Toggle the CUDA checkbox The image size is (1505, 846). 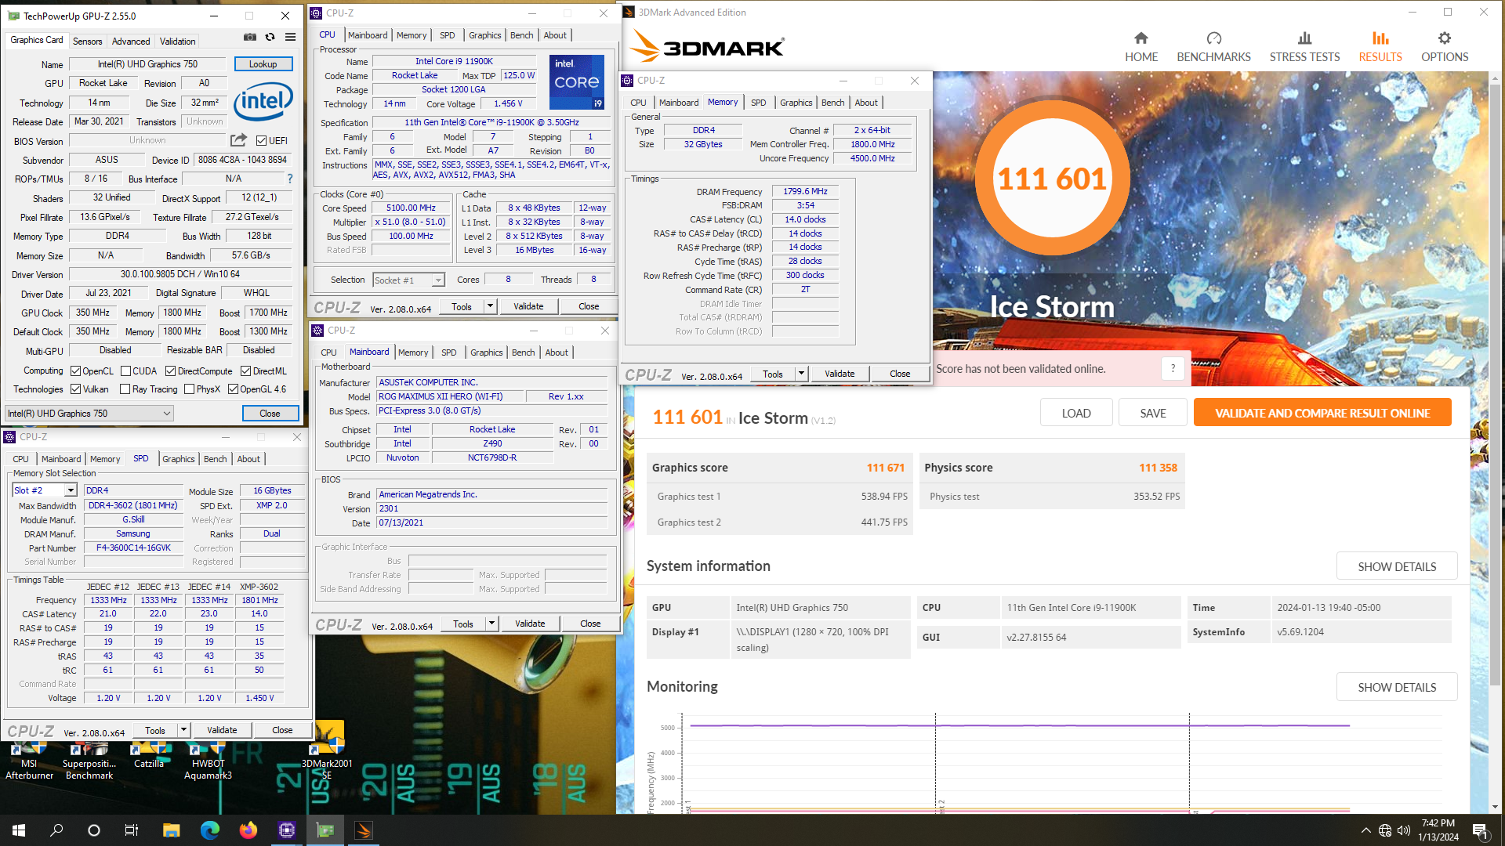(125, 371)
